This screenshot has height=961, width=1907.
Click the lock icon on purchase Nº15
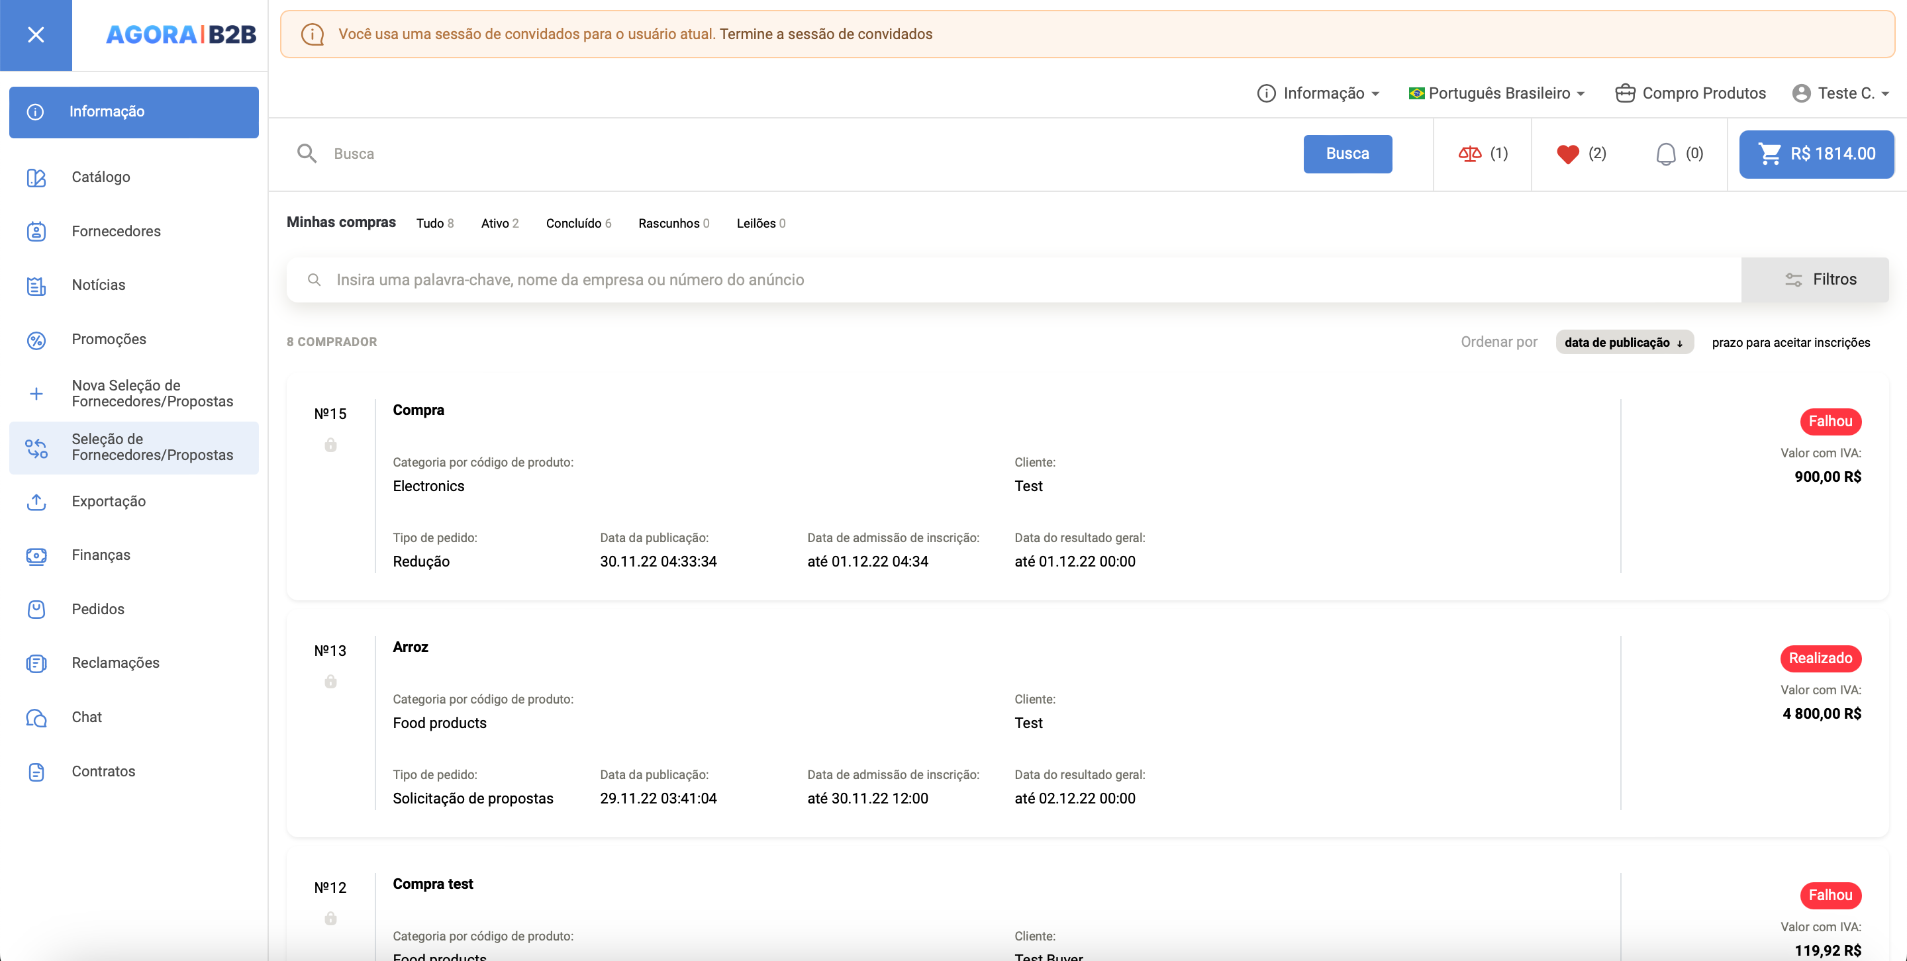[331, 445]
